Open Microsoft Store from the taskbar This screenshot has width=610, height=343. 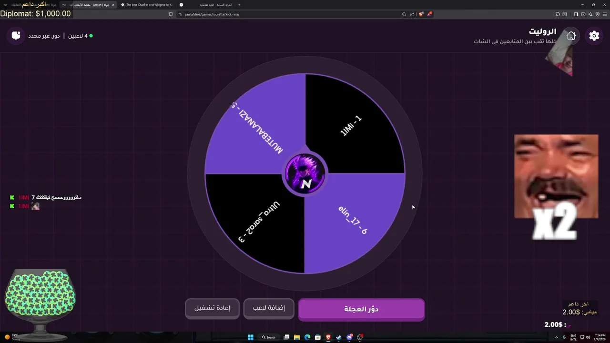[x=317, y=337]
